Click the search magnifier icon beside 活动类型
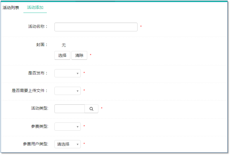The image size is (230, 155). coord(91,109)
